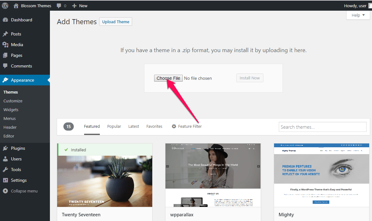
Task: Click the Search themes input field
Action: coord(323,127)
